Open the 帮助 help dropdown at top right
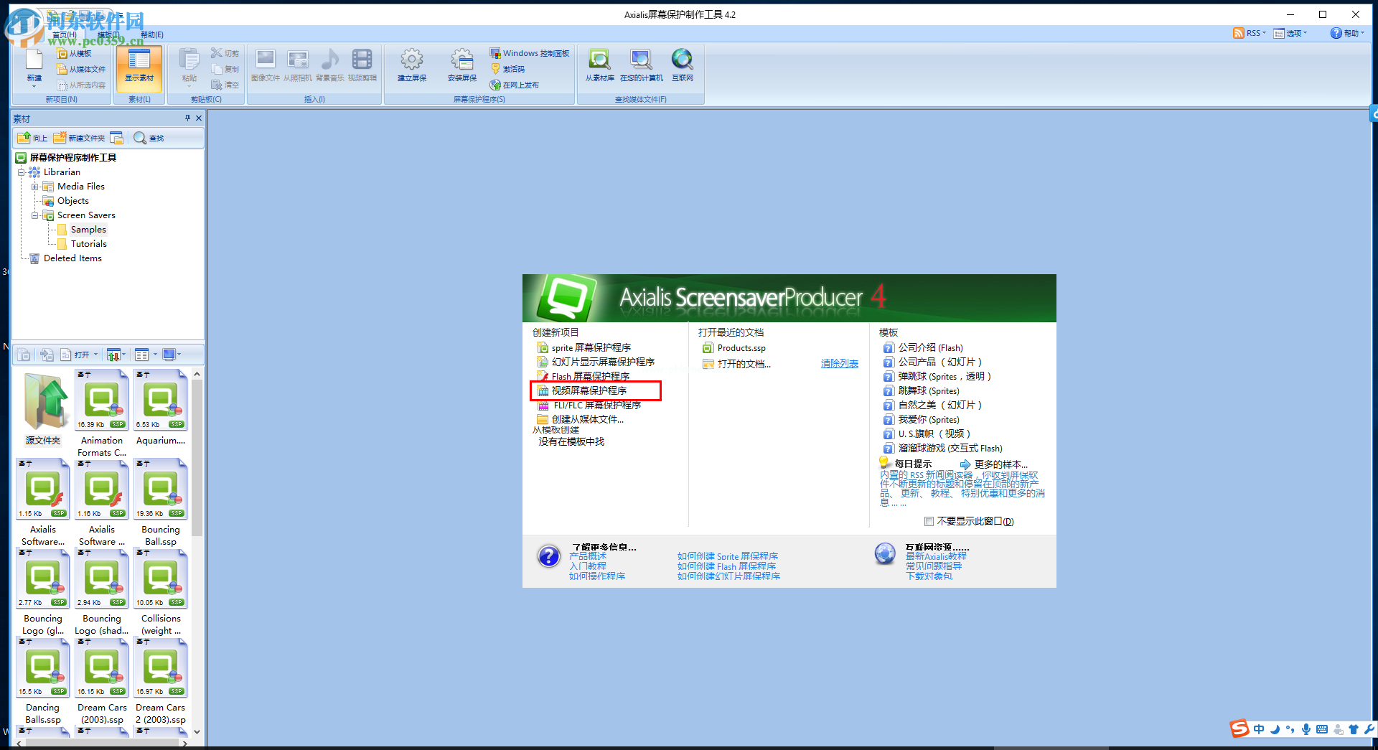1378x750 pixels. (1347, 33)
